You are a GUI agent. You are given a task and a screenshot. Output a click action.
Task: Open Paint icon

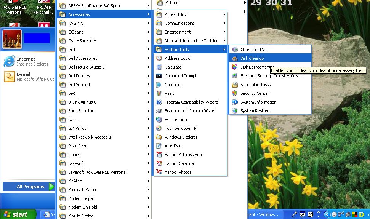click(x=159, y=93)
